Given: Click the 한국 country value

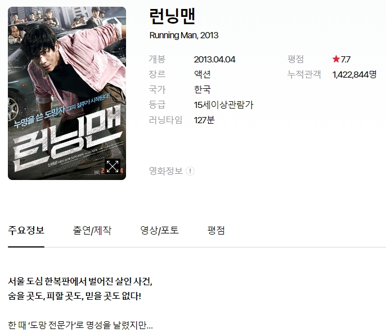Looking at the screenshot, I should 203,89.
